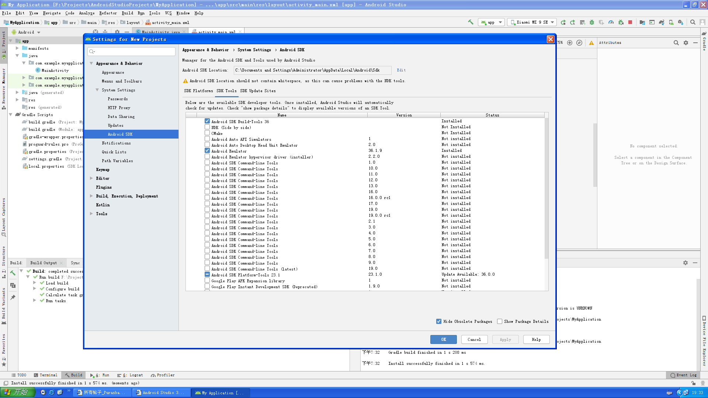
Task: Click the SDK tools list vertical scrollbar
Action: pyautogui.click(x=546, y=188)
